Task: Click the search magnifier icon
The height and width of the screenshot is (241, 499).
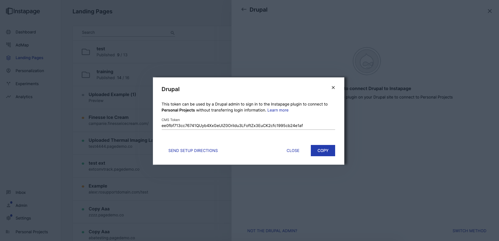Action: (173, 33)
